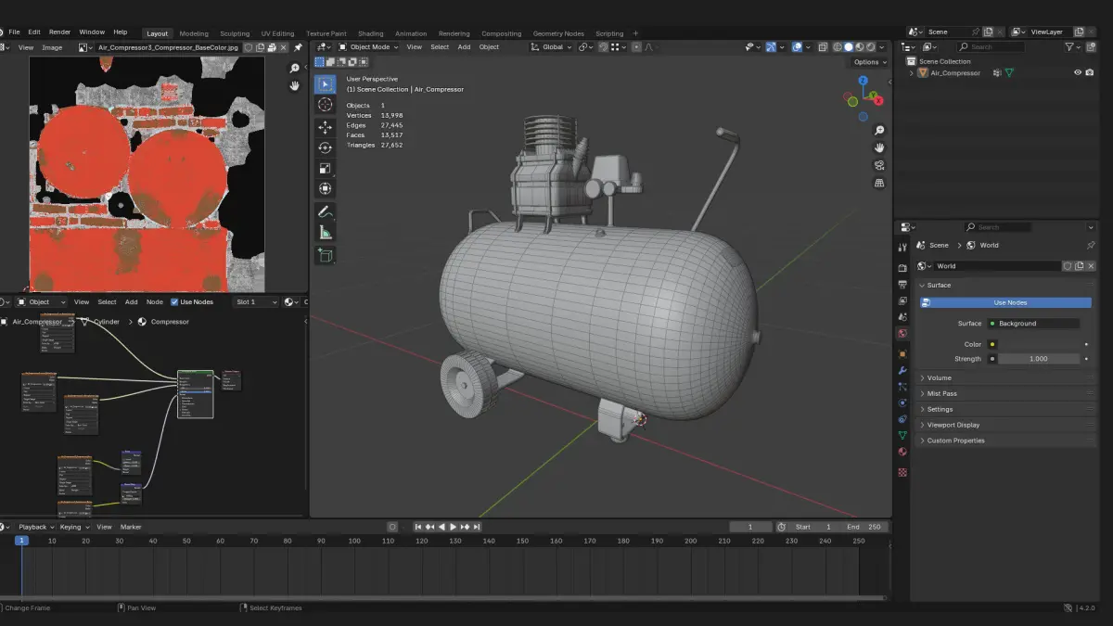
Task: Click the World Strength value slider
Action: [1038, 359]
